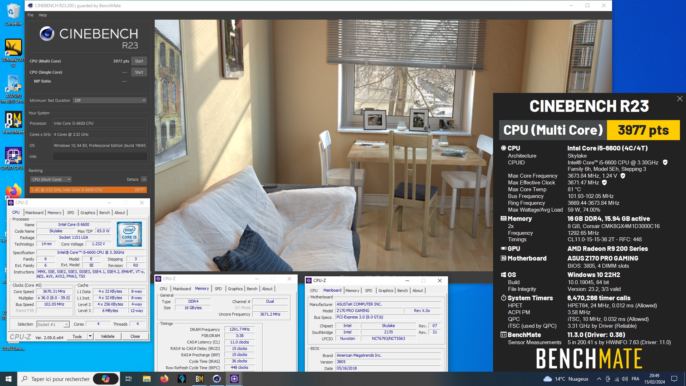Screen dimensions: 686x386
Task: Click the Max Effective Clock verified shield icon
Action: (605, 183)
